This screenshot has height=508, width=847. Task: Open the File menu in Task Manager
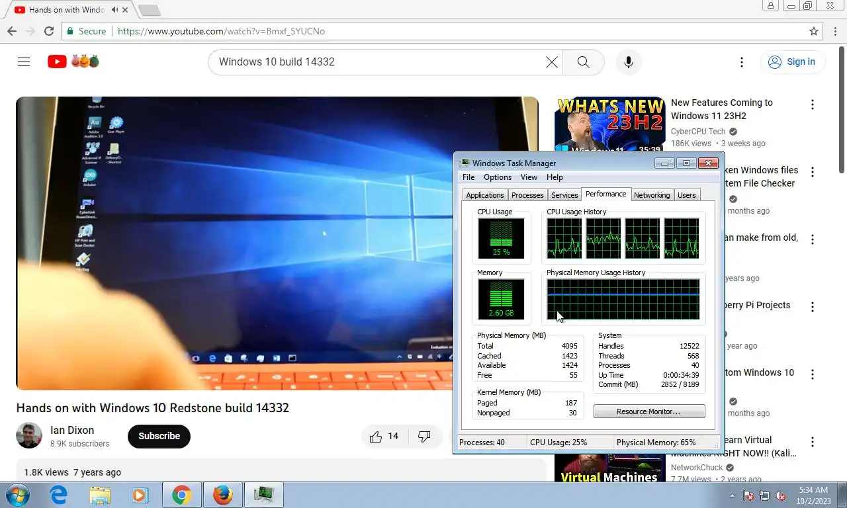click(468, 177)
